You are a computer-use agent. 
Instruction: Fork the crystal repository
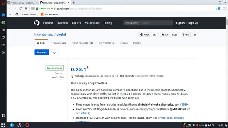click(x=186, y=34)
